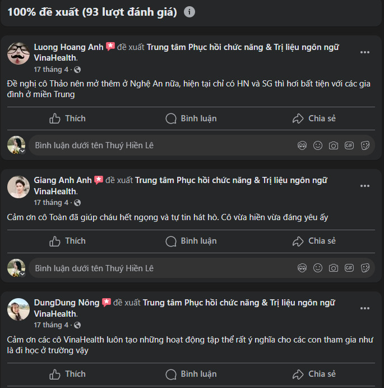Screen dimensions: 384x388
Task: Click Bình luận on Giang Anh Anh's review
Action: pos(191,241)
